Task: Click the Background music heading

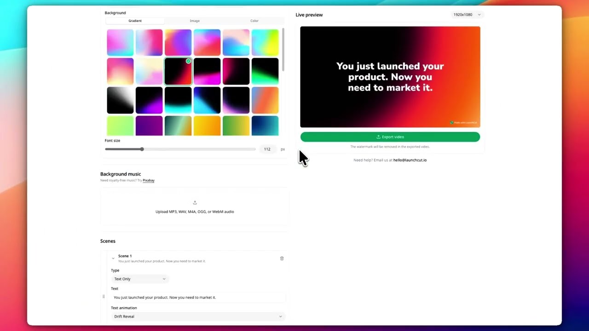Action: tap(121, 174)
